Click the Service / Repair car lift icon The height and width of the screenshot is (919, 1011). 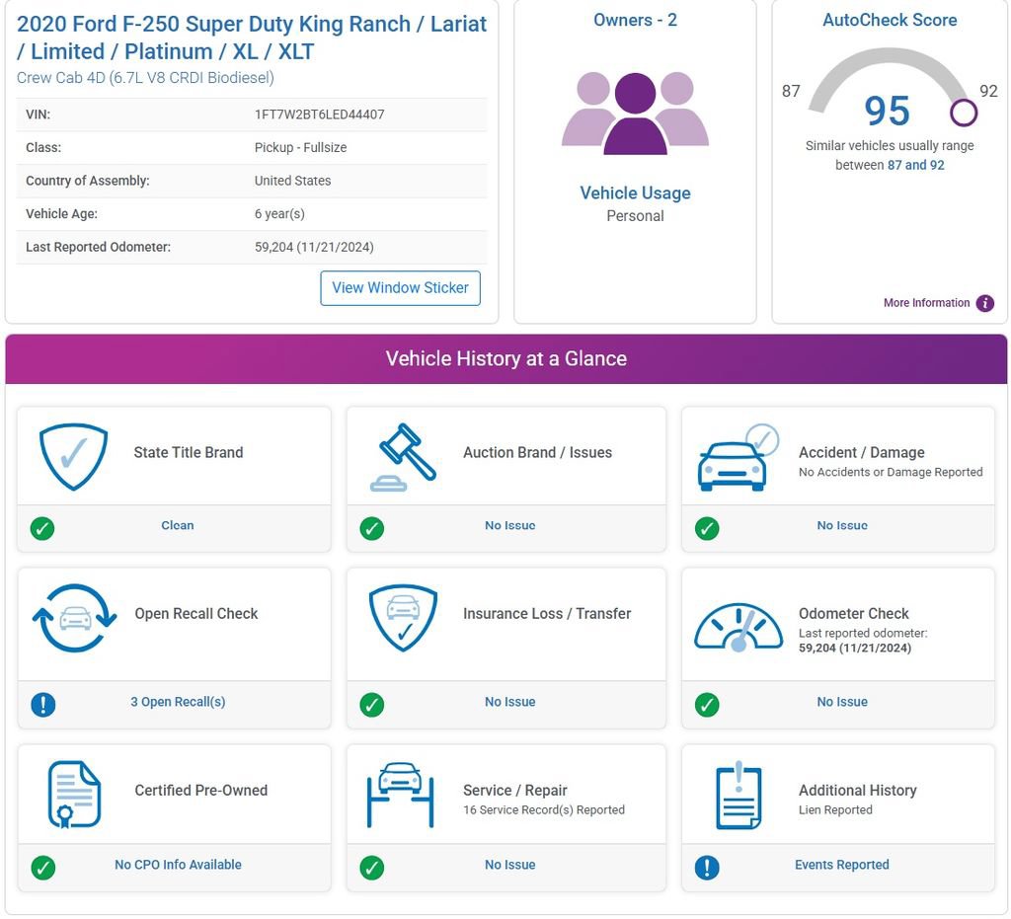point(401,795)
